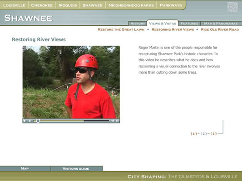This screenshot has height=181, width=242.
Task: Click the rewind-to-start arrow in video controls
Action: pyautogui.click(x=25, y=121)
